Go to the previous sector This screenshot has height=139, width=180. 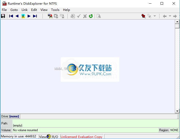[17, 16]
